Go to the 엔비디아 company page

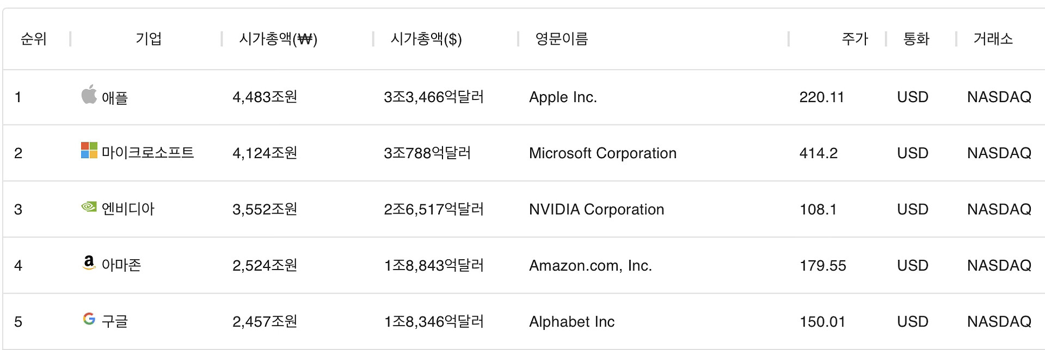128,209
